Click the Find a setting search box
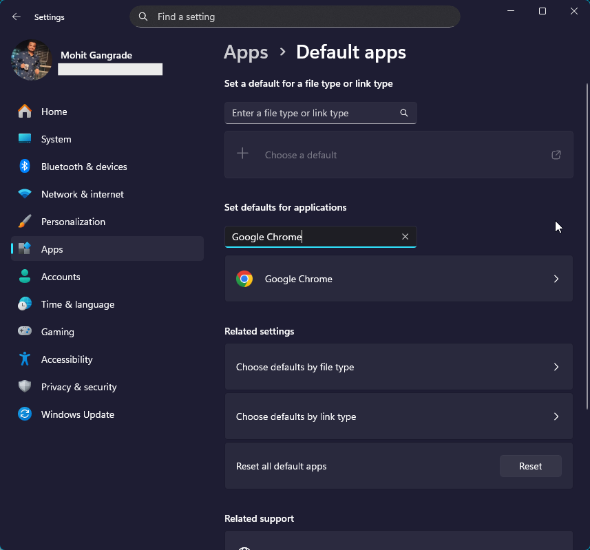Image resolution: width=590 pixels, height=550 pixels. pyautogui.click(x=296, y=17)
